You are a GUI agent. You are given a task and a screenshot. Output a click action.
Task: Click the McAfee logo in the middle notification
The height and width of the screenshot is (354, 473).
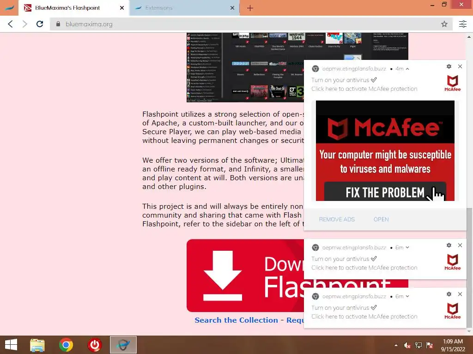453,262
